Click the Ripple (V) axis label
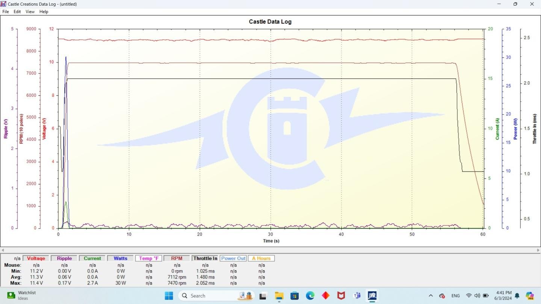Image resolution: width=541 pixels, height=304 pixels. coord(6,129)
